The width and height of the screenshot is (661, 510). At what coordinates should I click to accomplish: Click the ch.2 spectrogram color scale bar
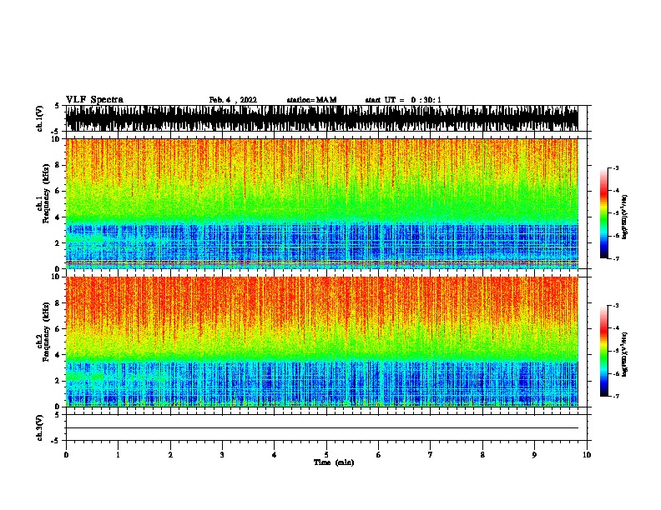pyautogui.click(x=604, y=351)
